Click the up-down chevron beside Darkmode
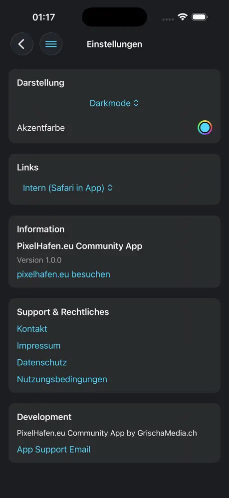 click(136, 103)
